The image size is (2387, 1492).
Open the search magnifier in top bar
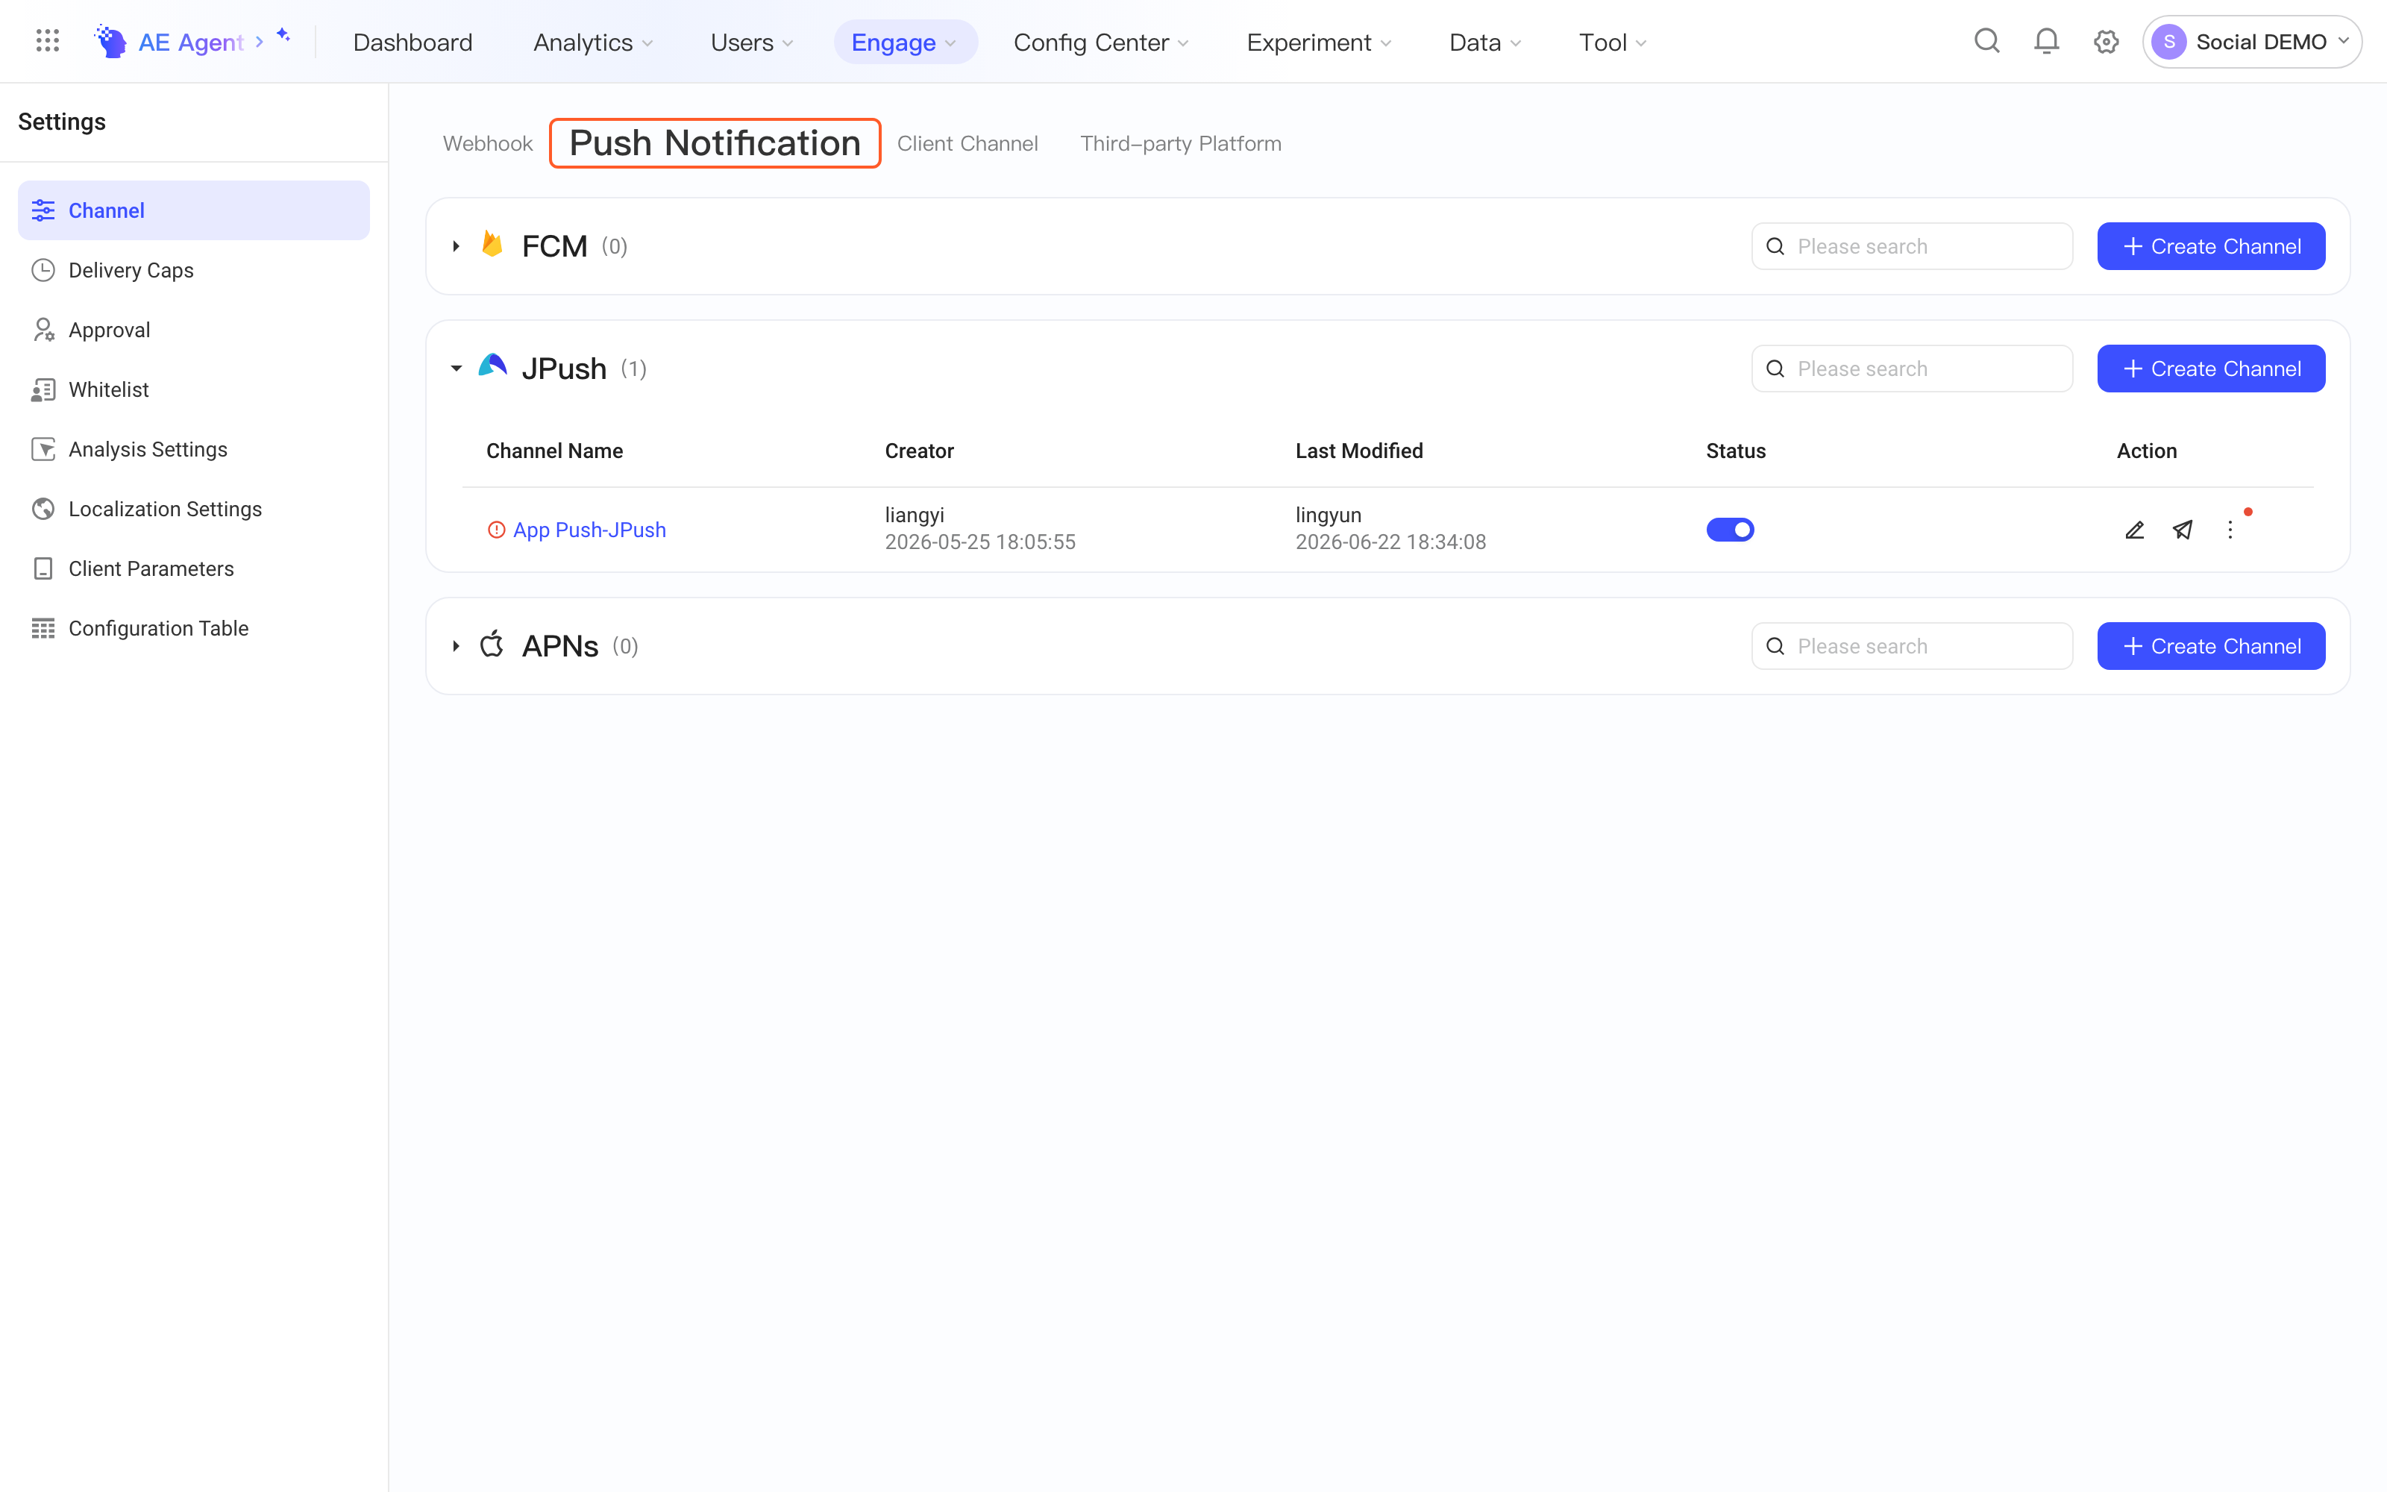(x=1986, y=42)
